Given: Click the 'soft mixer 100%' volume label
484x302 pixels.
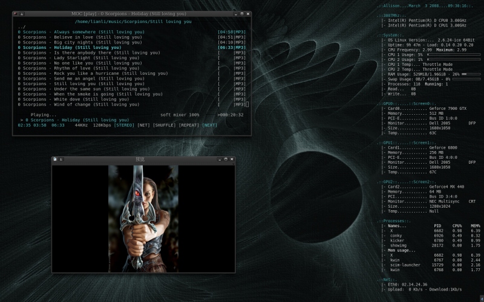Looking at the screenshot, I should [180, 115].
